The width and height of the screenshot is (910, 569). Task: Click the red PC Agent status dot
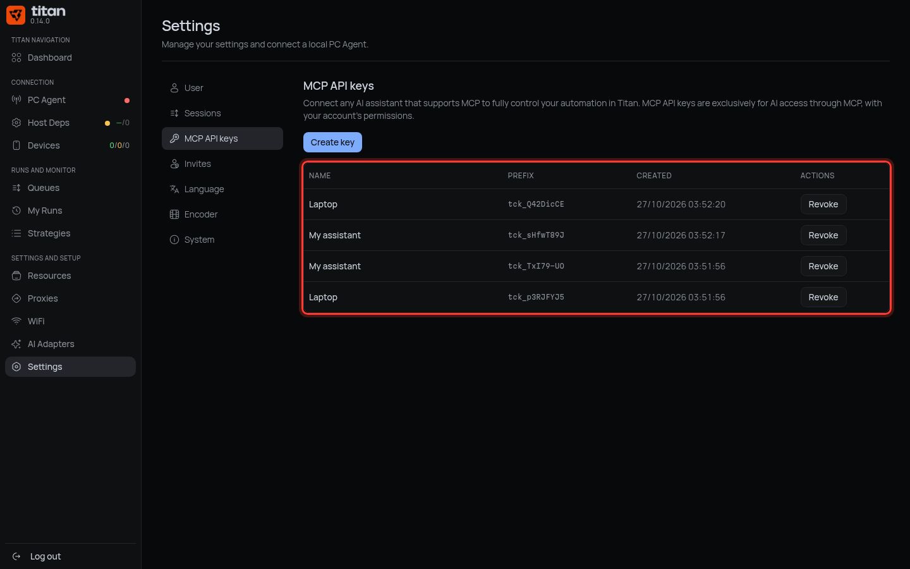[127, 100]
